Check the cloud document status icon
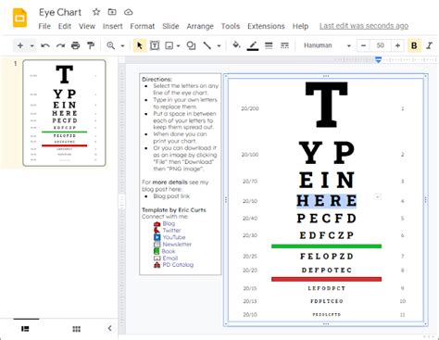Image resolution: width=439 pixels, height=340 pixels. (129, 12)
